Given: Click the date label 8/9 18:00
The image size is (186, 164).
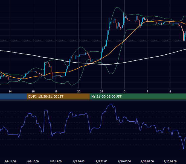Looking at the screenshot, I should pos(56,161).
